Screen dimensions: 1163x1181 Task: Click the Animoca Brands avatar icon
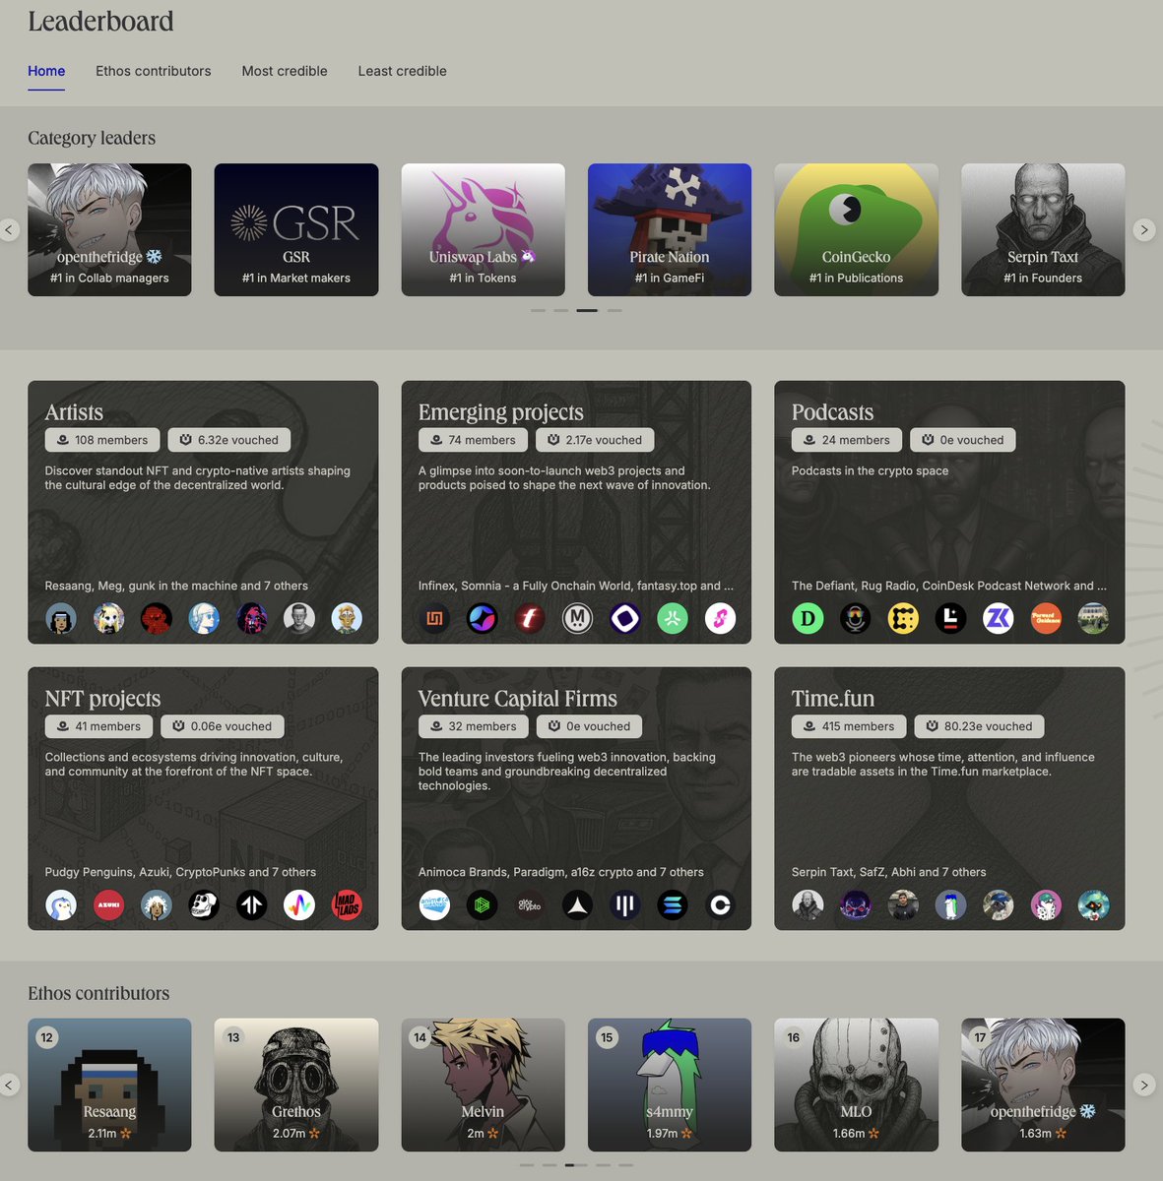pos(434,904)
